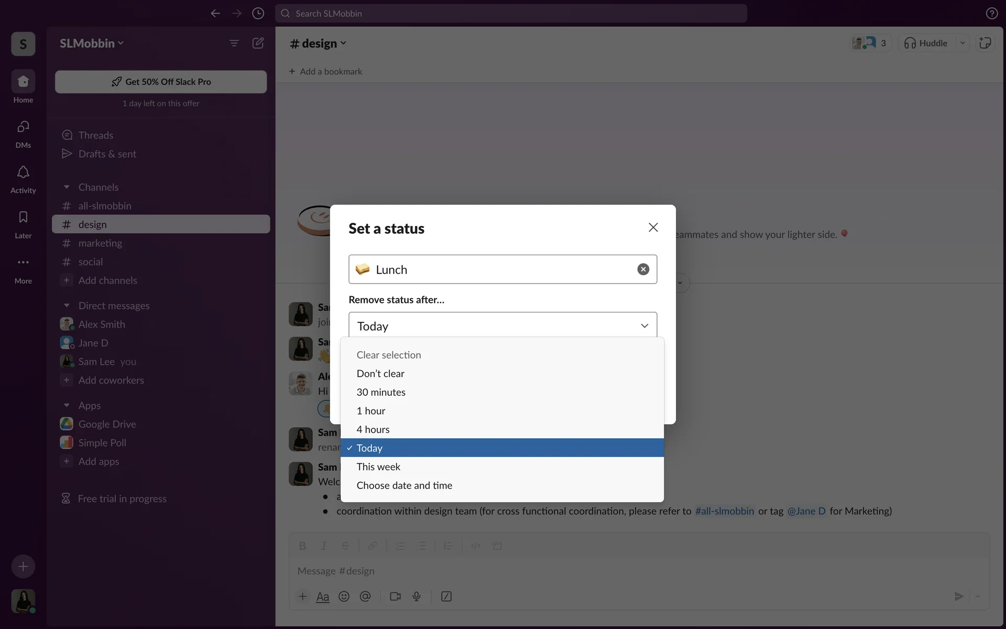Screen dimensions: 1006x629
Task: Open help question mark icon
Action: [991, 14]
